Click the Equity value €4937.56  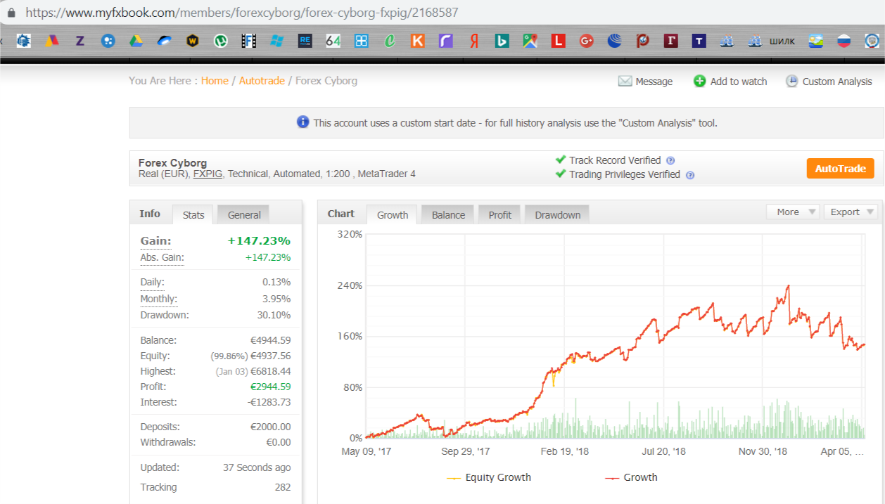pyautogui.click(x=270, y=356)
